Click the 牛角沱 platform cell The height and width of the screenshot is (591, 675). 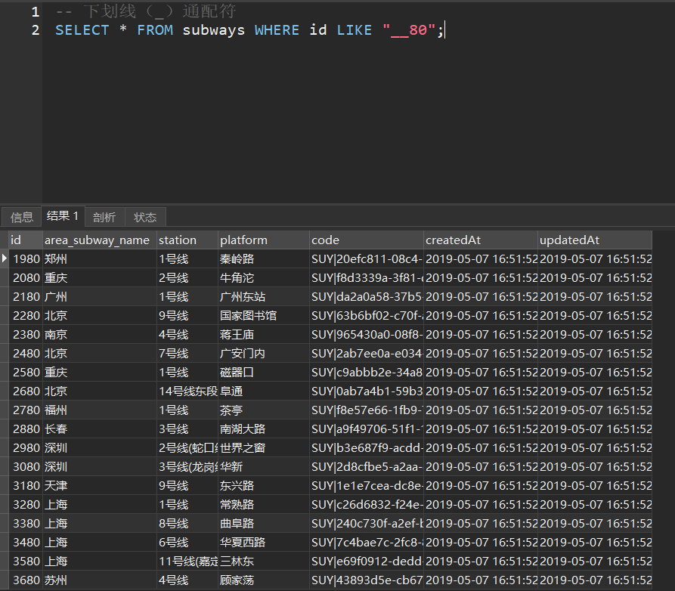(264, 278)
